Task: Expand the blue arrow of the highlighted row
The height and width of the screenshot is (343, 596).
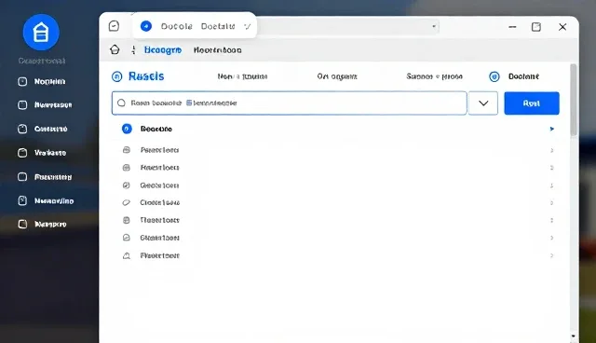Action: tap(552, 129)
